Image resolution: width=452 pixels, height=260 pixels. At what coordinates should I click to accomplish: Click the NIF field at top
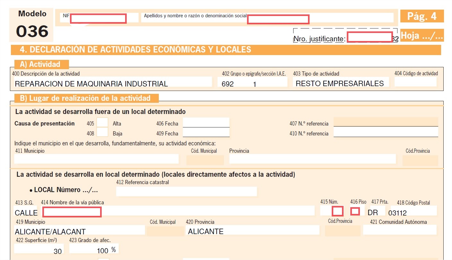click(x=99, y=18)
